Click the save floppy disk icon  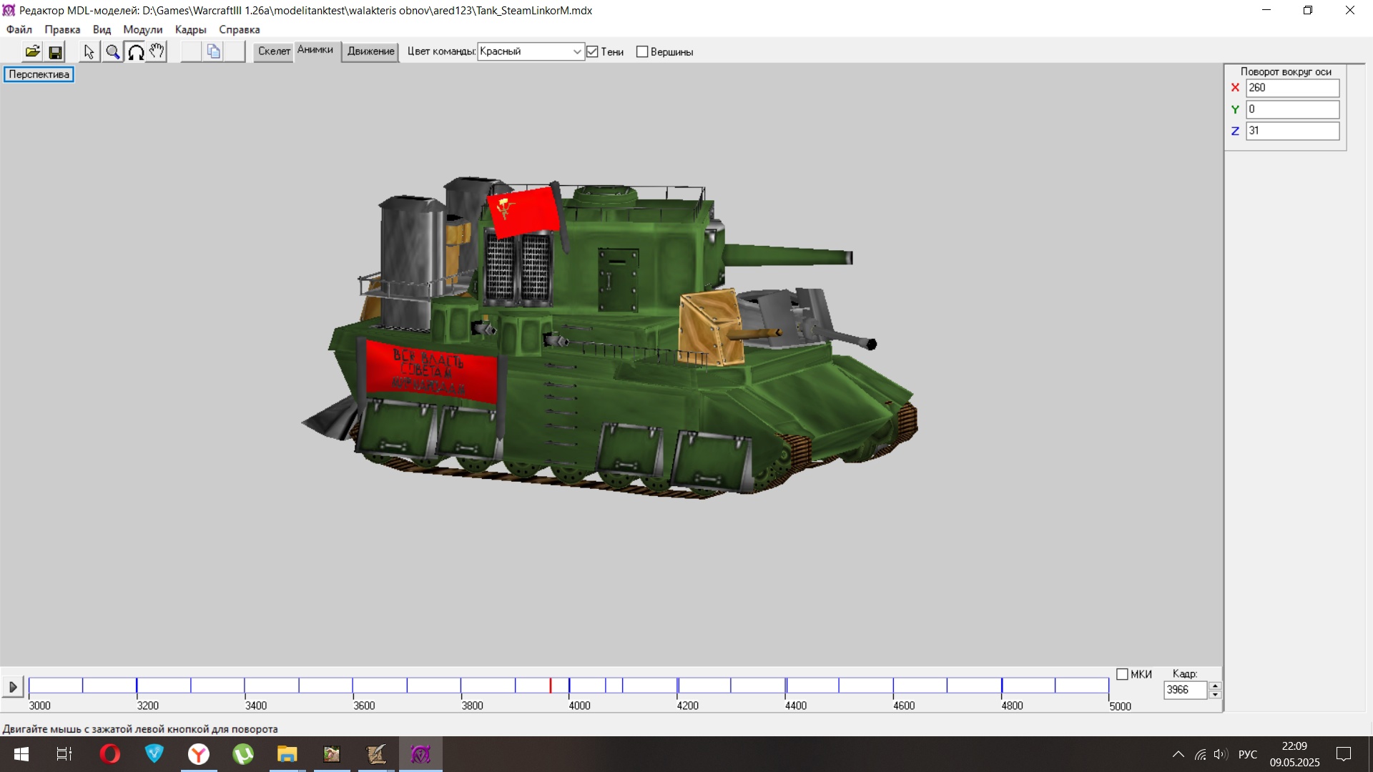click(x=55, y=51)
